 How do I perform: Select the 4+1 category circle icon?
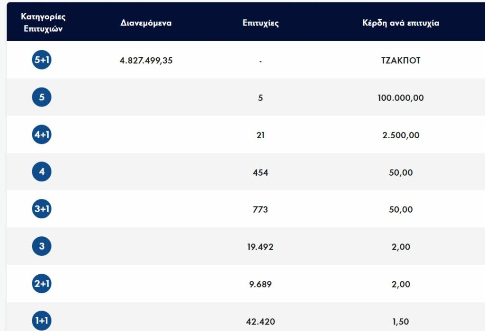(x=42, y=135)
